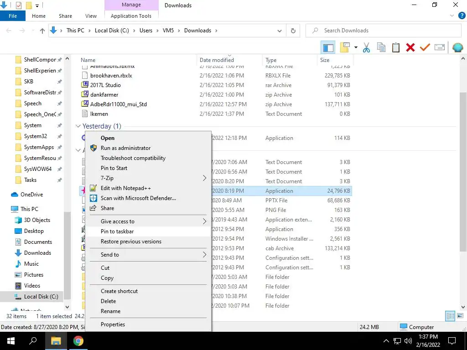Screen dimensions: 467x350
Task: Click the orange checkmark Properties icon
Action: [425, 47]
